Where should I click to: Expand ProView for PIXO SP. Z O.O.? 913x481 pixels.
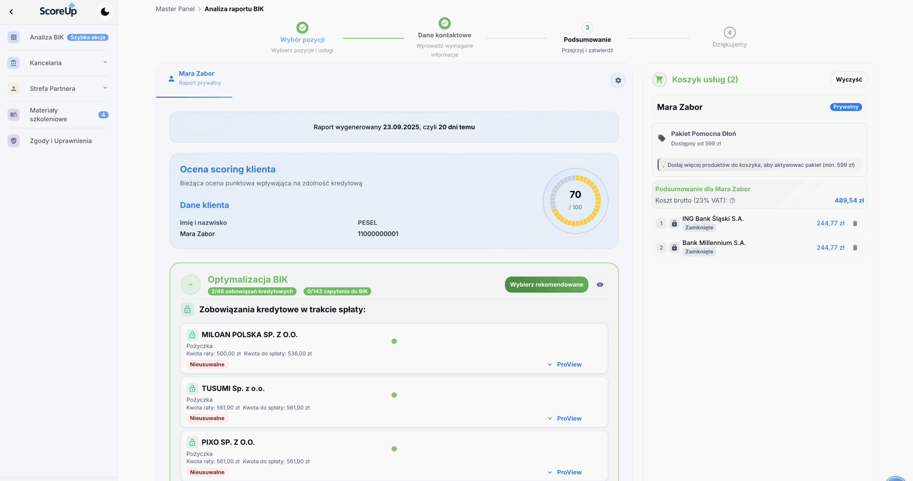(x=565, y=472)
